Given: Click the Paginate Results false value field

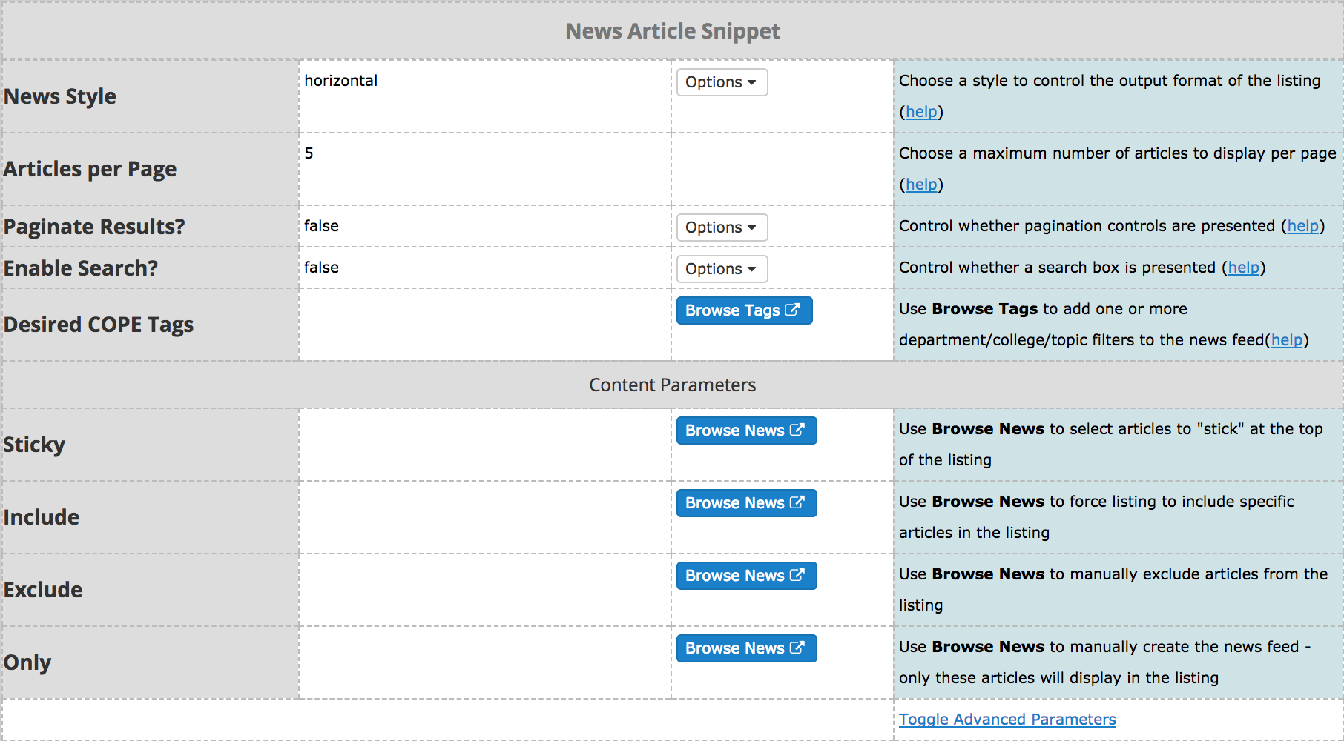Looking at the screenshot, I should coord(484,226).
